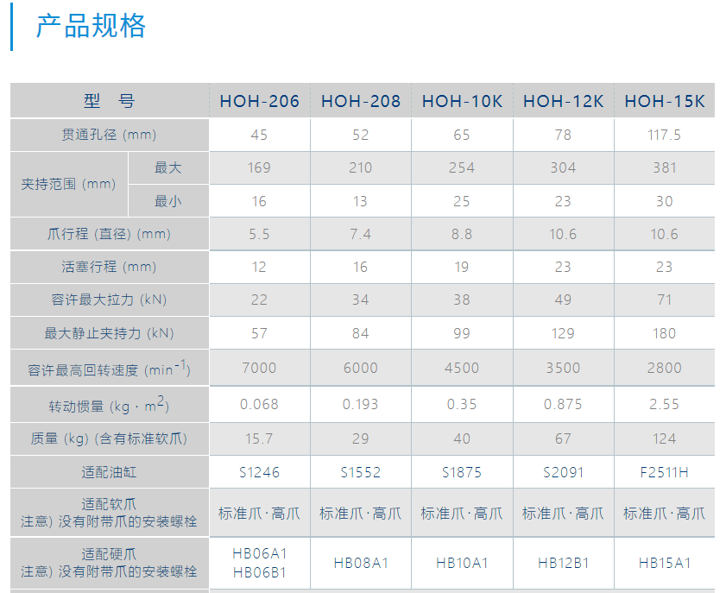Select the HOH-208 column header
Image resolution: width=726 pixels, height=593 pixels.
coord(360,102)
